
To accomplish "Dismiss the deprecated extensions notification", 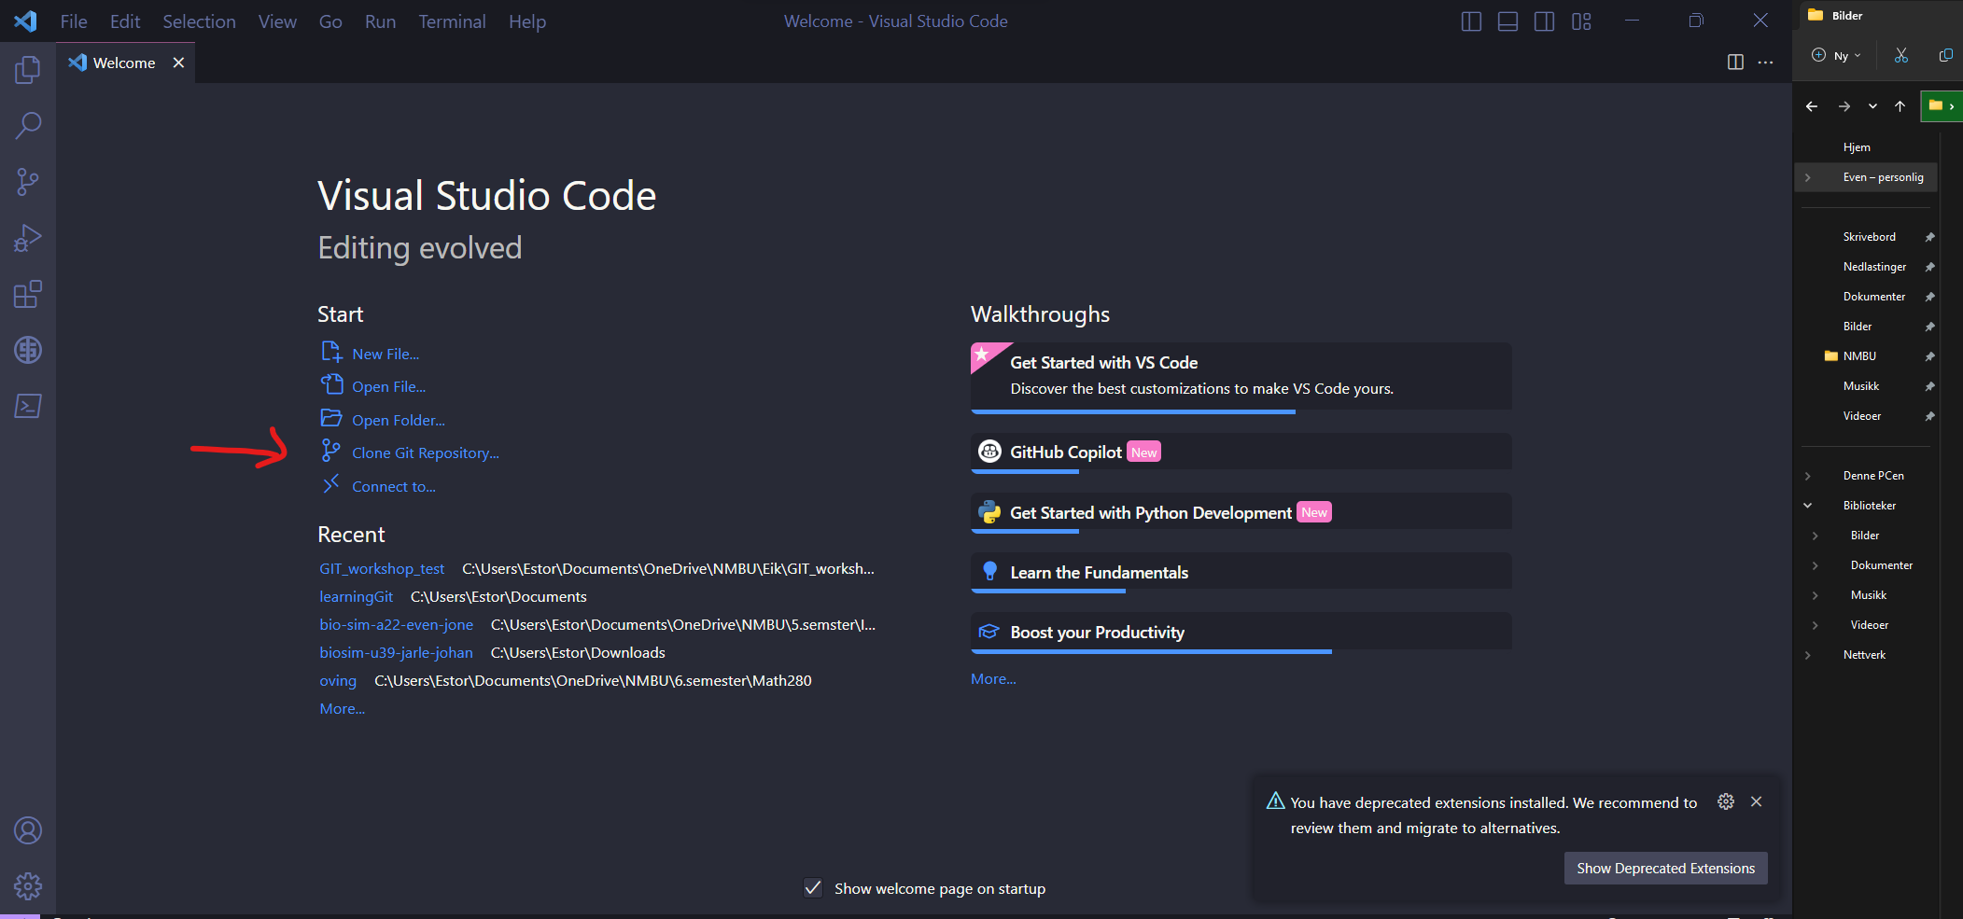I will [1756, 801].
